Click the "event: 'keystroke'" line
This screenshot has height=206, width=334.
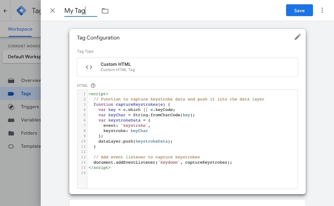click(x=127, y=125)
